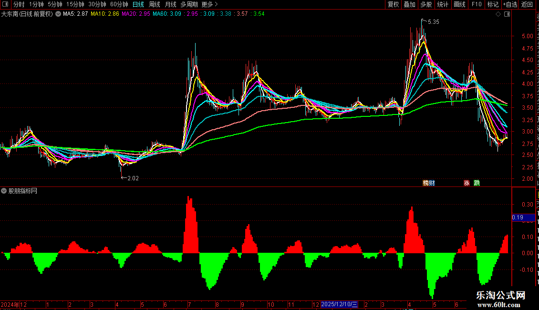Expand the 股朋指标网 indicator dropdown
539x310 pixels.
[4, 191]
